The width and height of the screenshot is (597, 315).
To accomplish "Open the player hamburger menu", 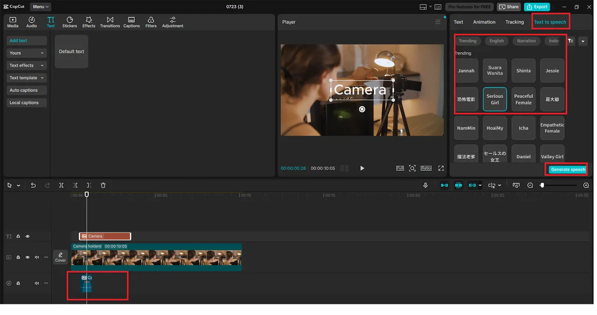I will [x=437, y=22].
